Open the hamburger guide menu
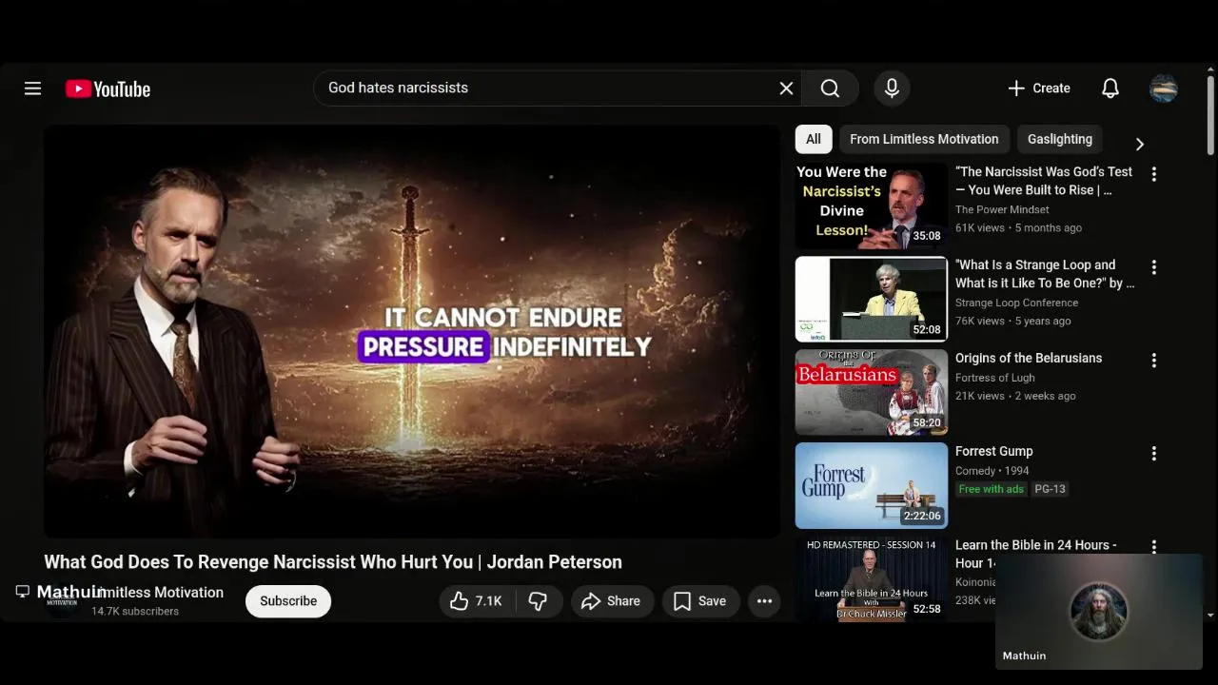This screenshot has height=685, width=1218. 32,88
